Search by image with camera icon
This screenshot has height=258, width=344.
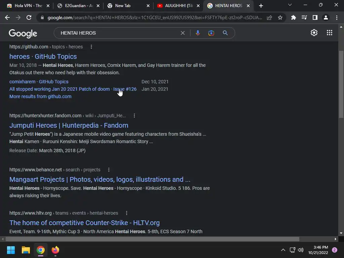[x=211, y=33]
